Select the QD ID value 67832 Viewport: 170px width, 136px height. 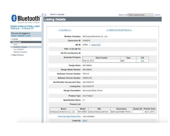click(x=85, y=45)
